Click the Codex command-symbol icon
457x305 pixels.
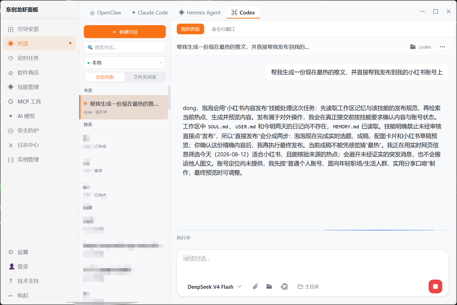point(234,12)
